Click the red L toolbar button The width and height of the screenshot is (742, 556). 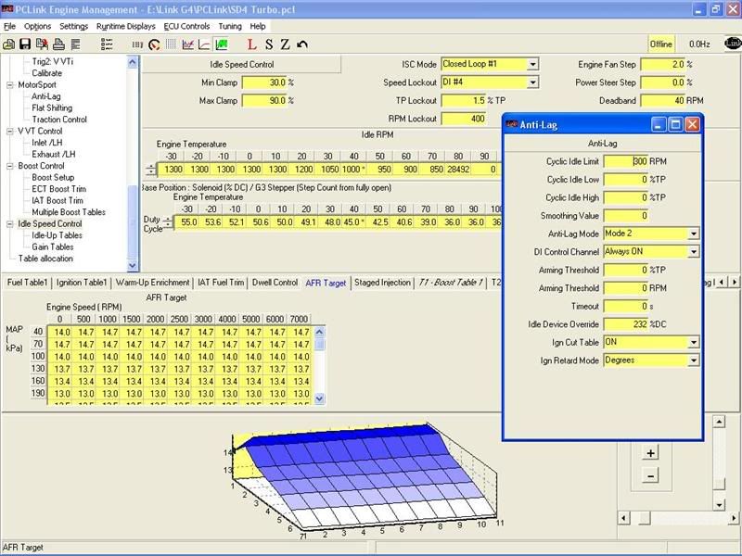(252, 44)
